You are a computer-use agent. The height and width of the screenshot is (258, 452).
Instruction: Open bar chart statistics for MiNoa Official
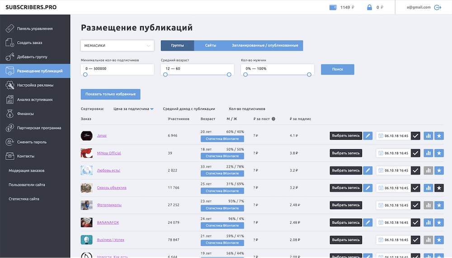tap(428, 153)
